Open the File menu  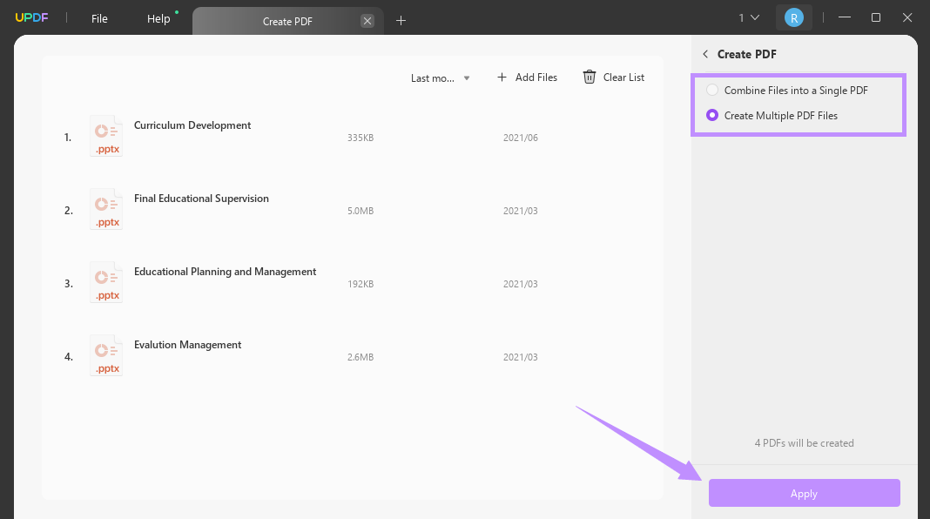(x=100, y=18)
